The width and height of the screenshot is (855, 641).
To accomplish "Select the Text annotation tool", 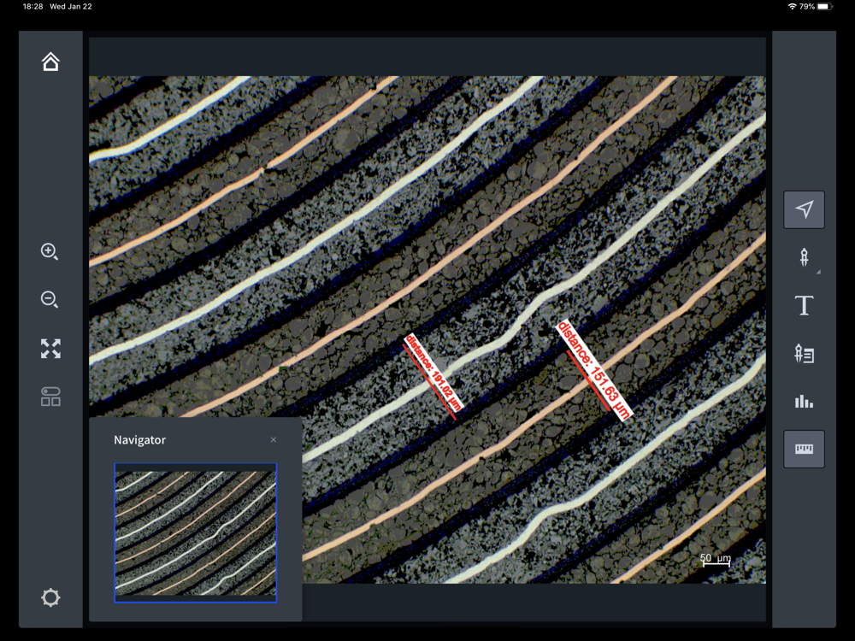I will pyautogui.click(x=804, y=306).
